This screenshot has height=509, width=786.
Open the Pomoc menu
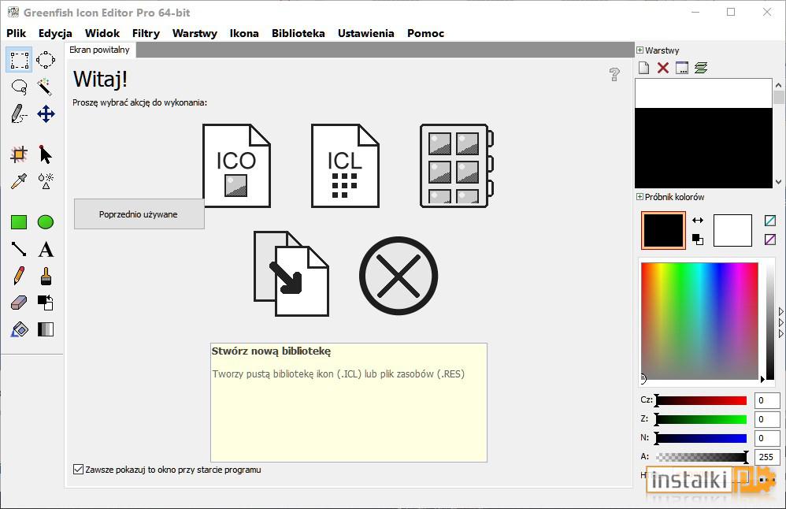pos(425,33)
